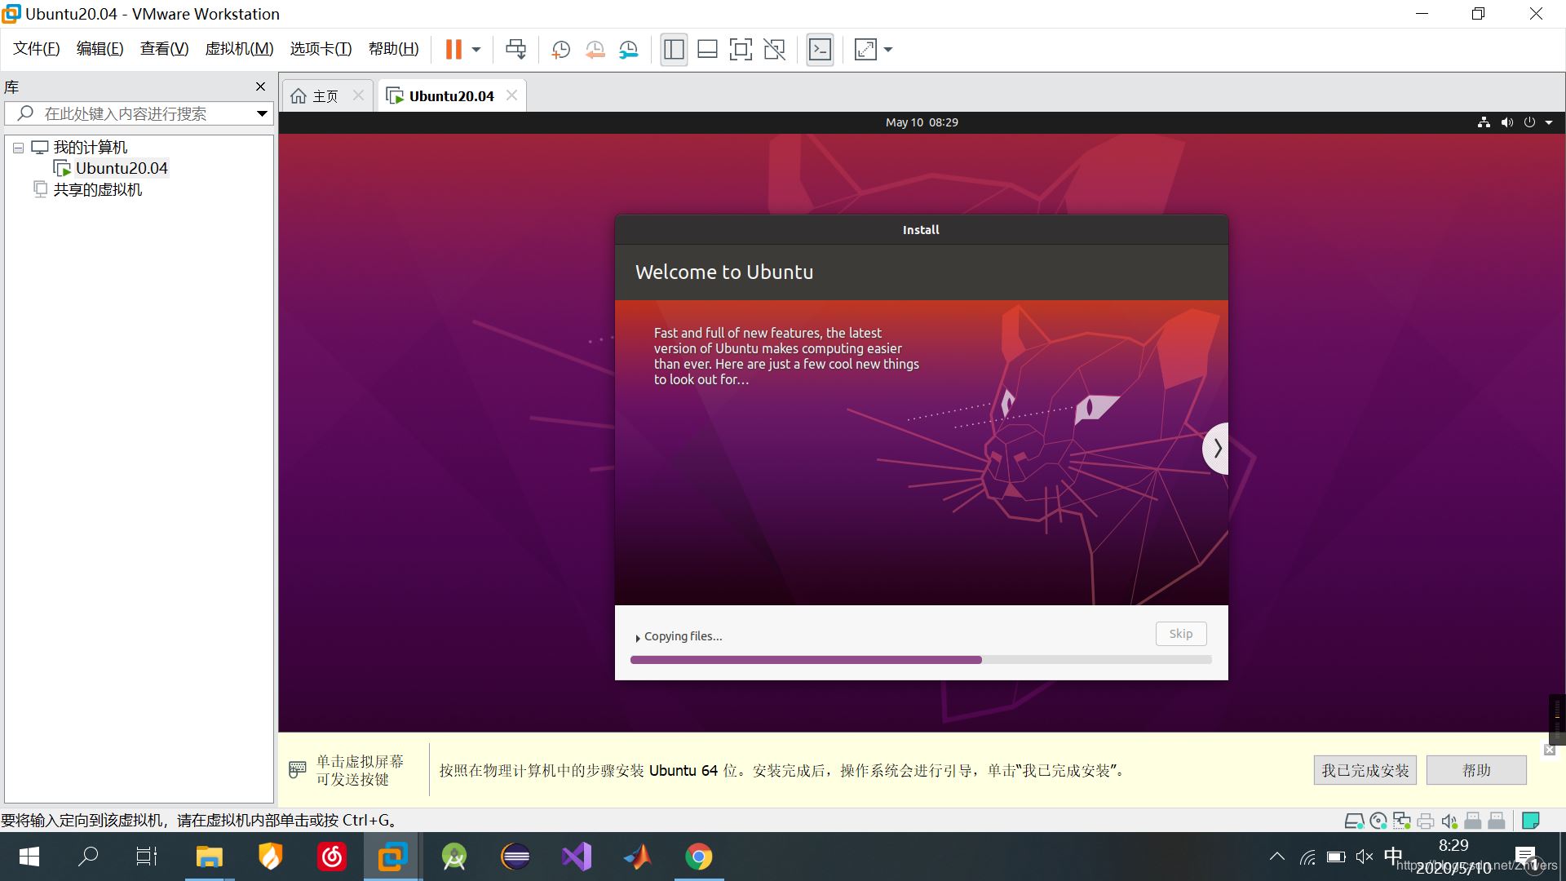The height and width of the screenshot is (881, 1566).
Task: Collapse the 我的计算机 tree node
Action: point(18,148)
